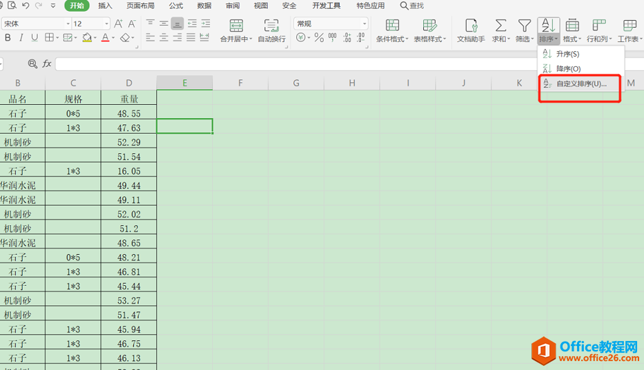Click the undo arrow icon
This screenshot has width=644, height=370.
point(26,6)
